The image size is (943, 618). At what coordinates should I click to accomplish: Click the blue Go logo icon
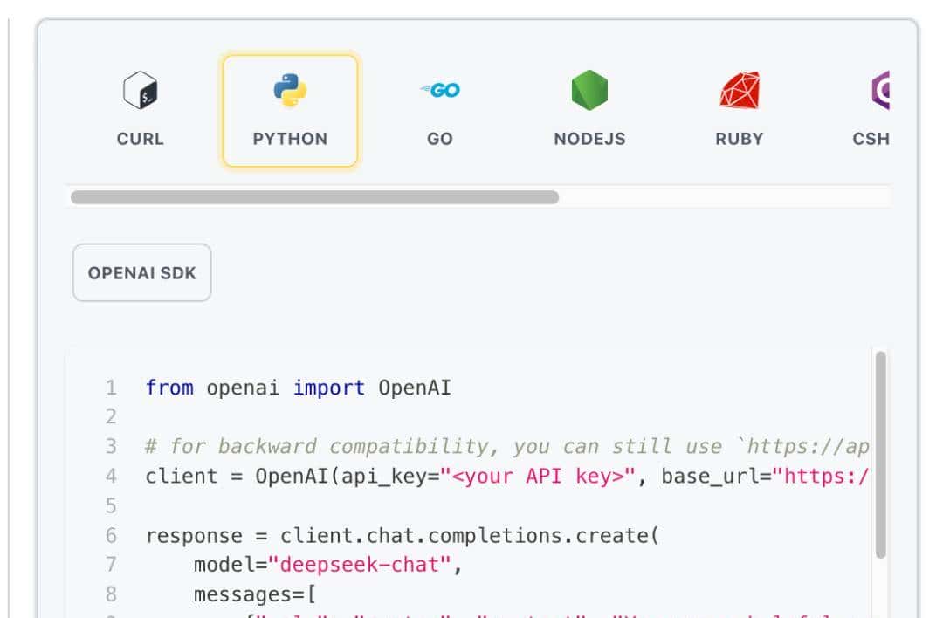(440, 90)
